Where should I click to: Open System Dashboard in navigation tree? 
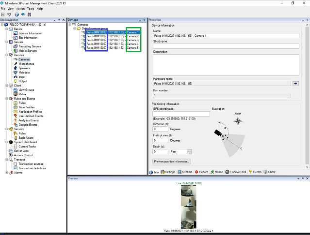[25, 142]
